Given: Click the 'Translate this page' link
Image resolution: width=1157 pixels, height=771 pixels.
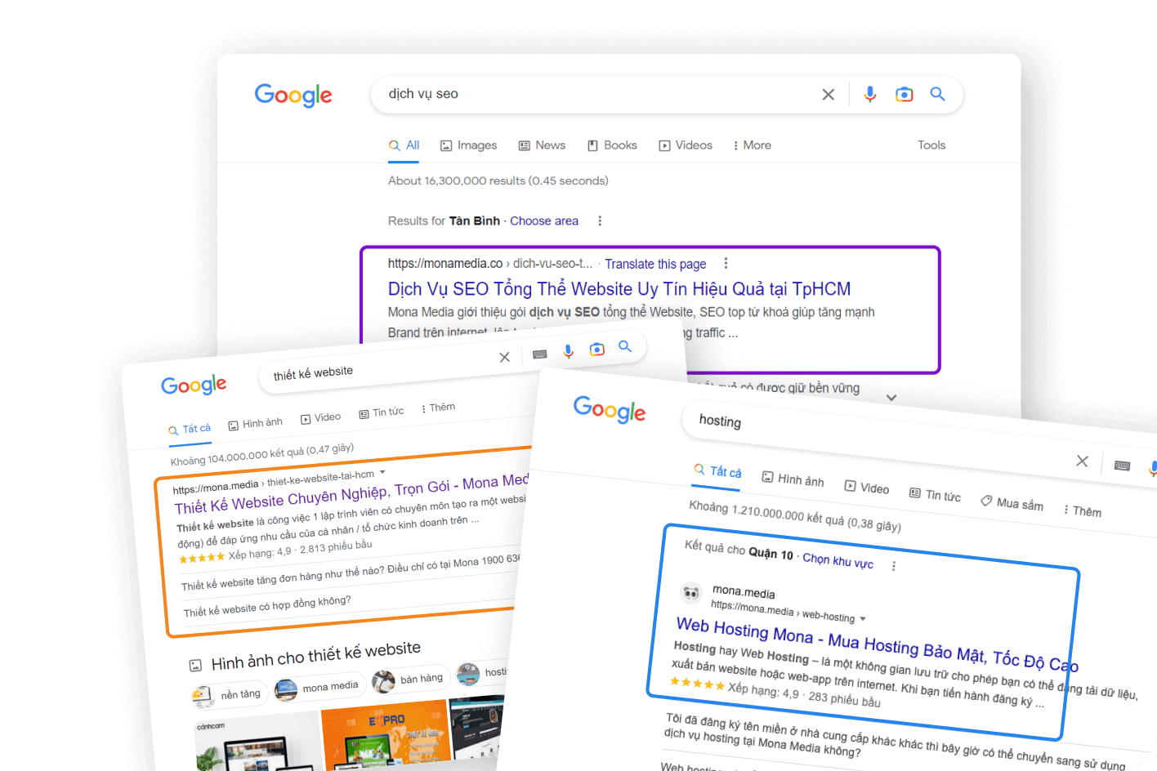Looking at the screenshot, I should 655,264.
